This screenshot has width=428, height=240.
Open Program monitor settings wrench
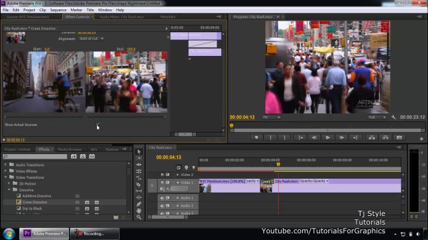(x=393, y=117)
